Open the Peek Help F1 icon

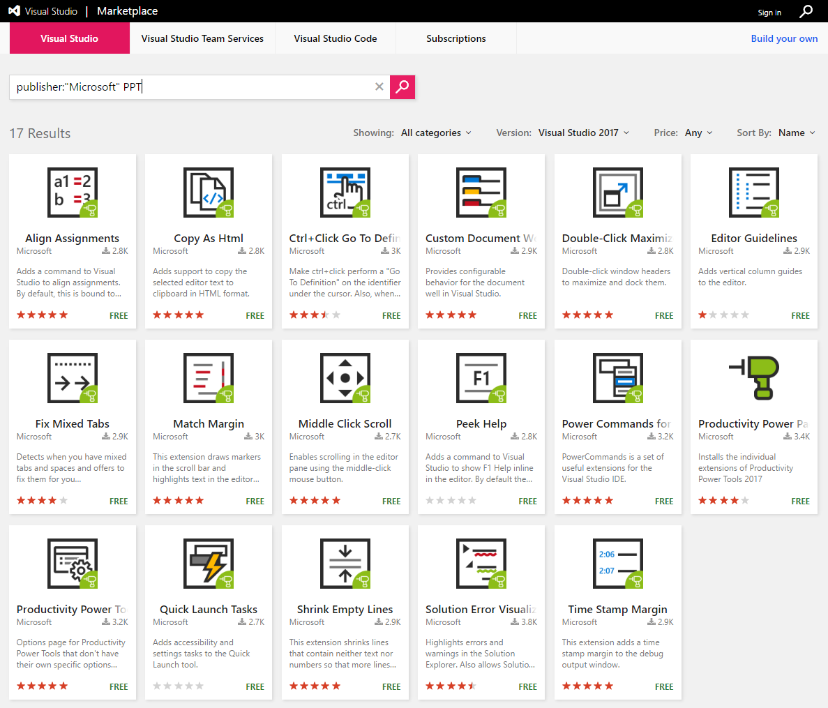pyautogui.click(x=481, y=378)
